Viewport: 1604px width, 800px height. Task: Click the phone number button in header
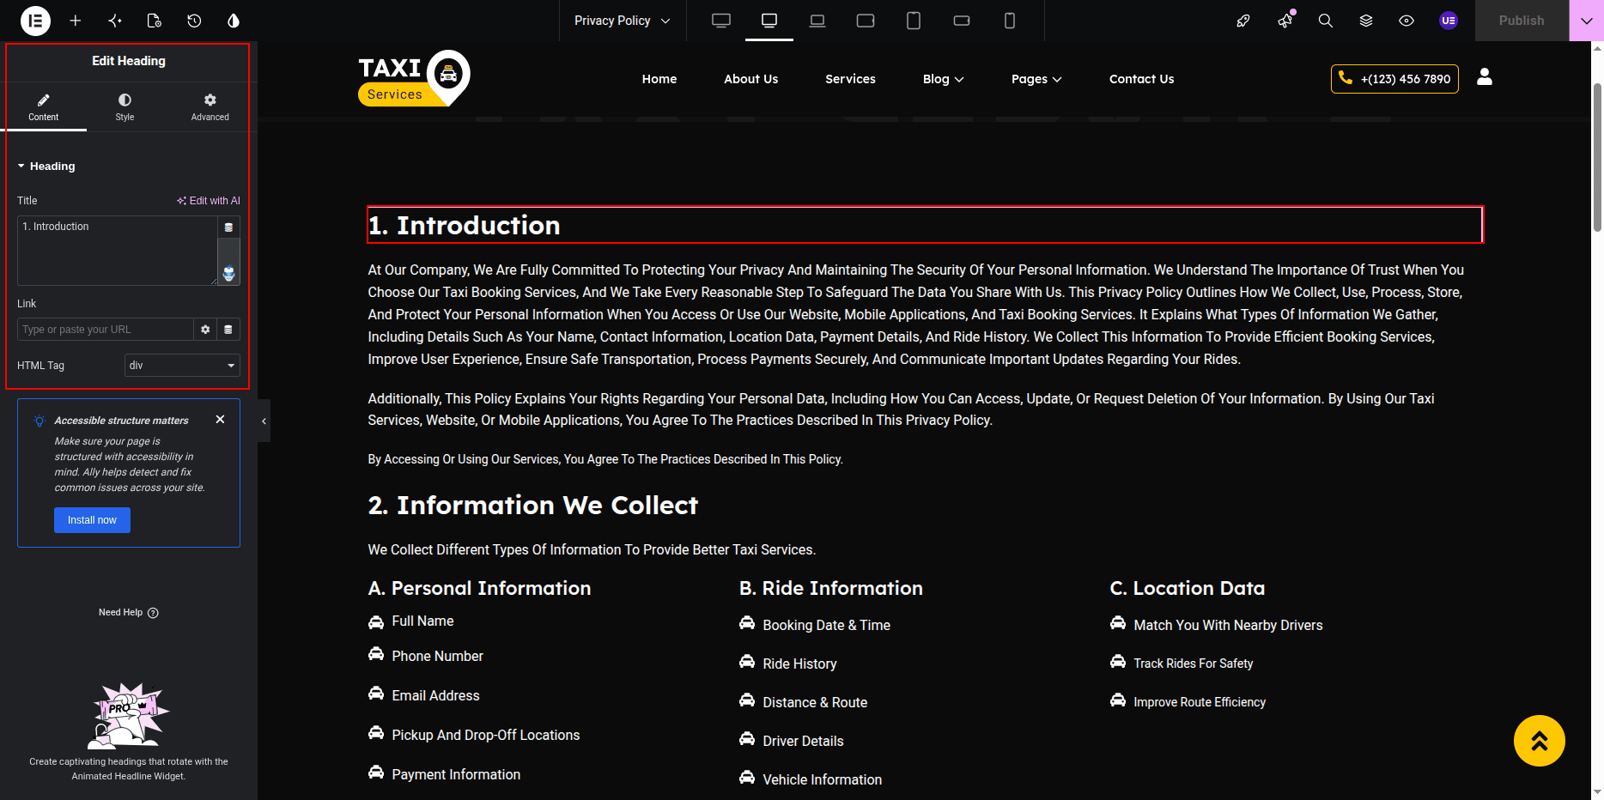pos(1394,79)
